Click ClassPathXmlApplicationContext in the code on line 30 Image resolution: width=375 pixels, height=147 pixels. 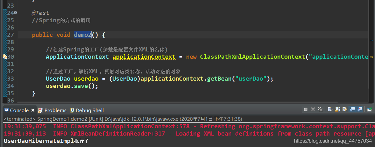point(253,57)
